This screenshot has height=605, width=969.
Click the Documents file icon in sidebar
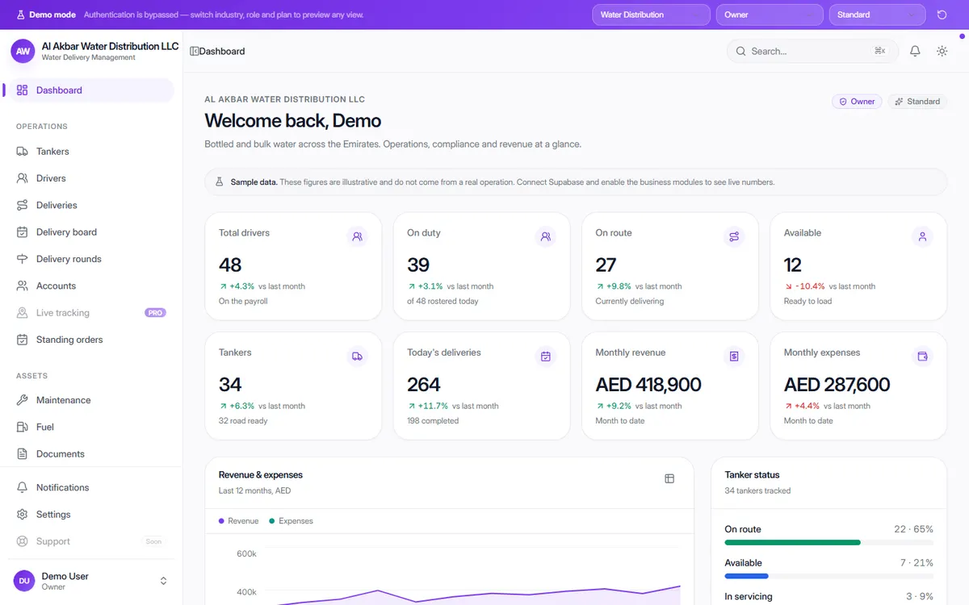pos(22,454)
